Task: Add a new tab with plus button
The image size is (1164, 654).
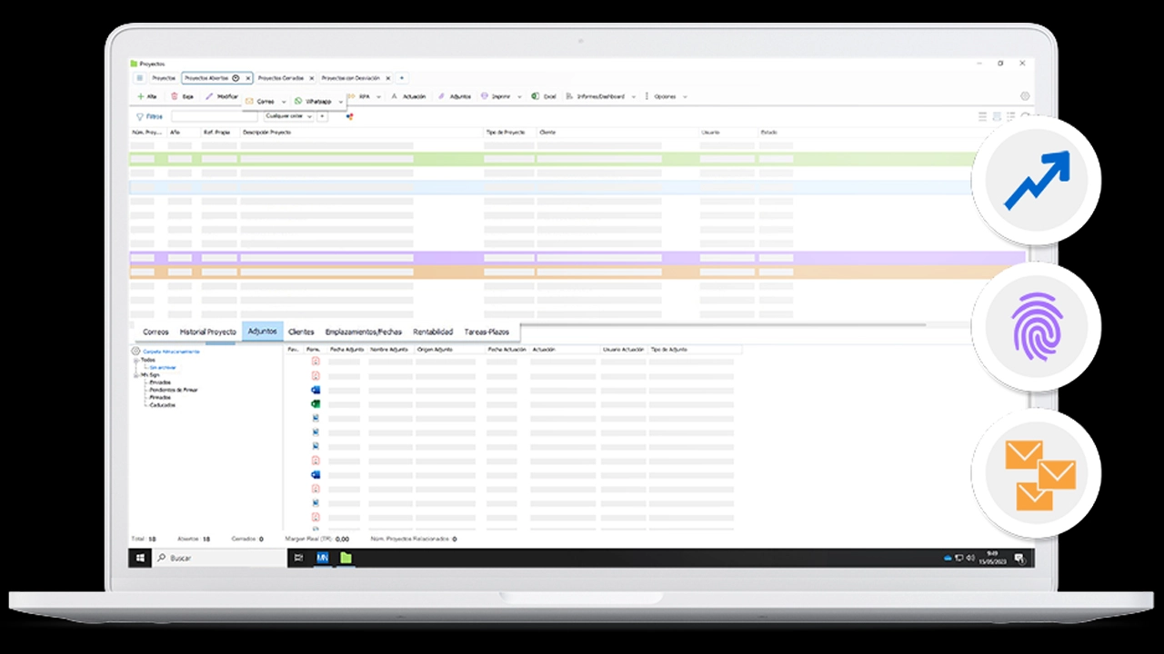Action: coord(402,78)
